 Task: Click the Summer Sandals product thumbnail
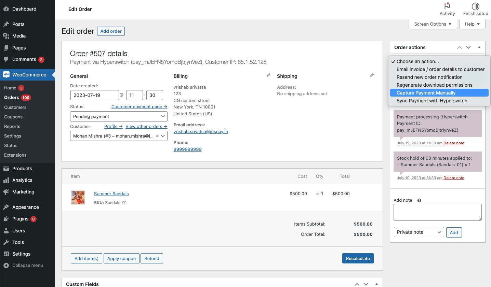[78, 198]
